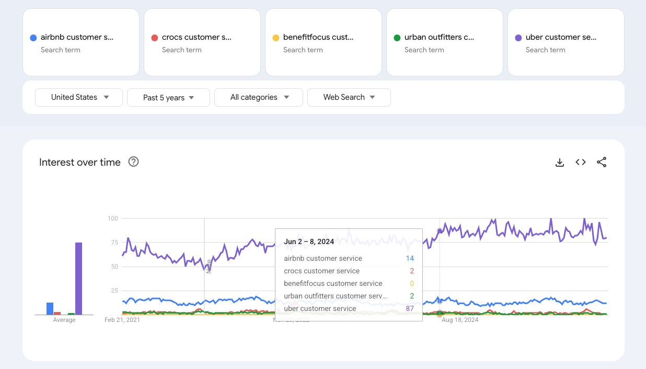Click the Note marker on the chart
The height and width of the screenshot is (369, 646).
pos(209,266)
